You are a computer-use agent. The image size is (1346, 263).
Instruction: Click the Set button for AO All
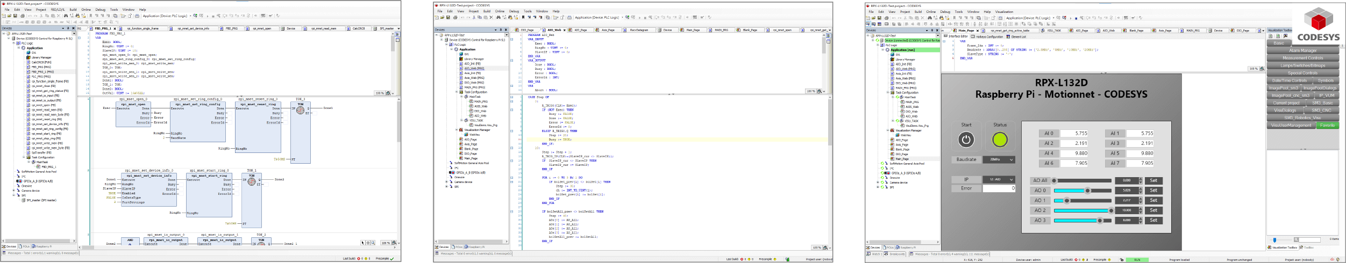(x=1153, y=181)
